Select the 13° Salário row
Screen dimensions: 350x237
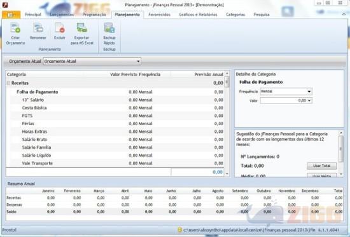pos(117,100)
